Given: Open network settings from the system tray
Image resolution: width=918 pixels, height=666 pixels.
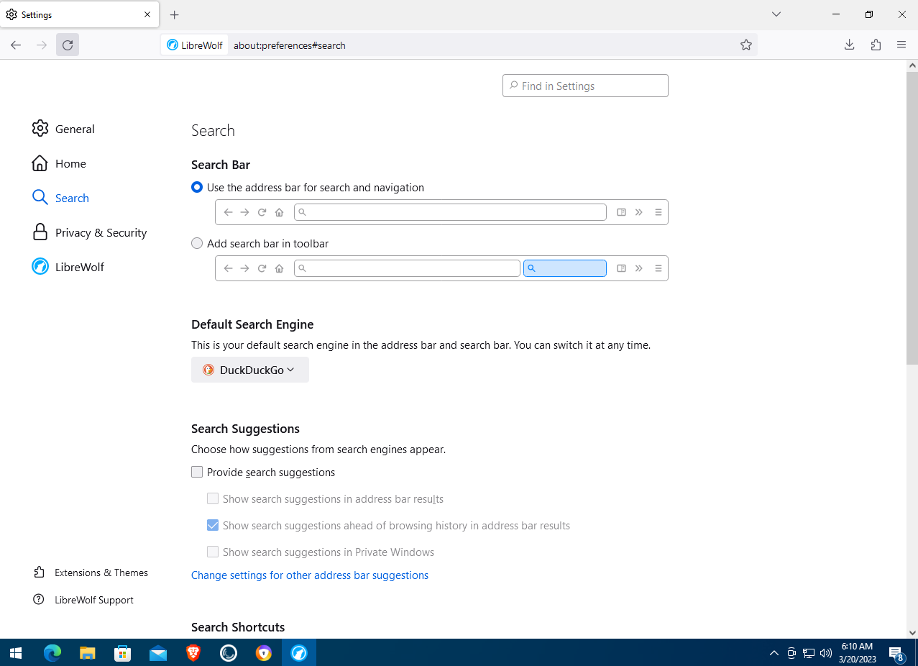Looking at the screenshot, I should [x=809, y=653].
